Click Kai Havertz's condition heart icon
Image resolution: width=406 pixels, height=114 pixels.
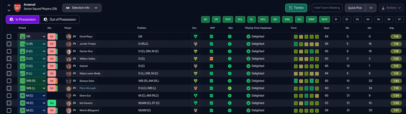point(196,103)
